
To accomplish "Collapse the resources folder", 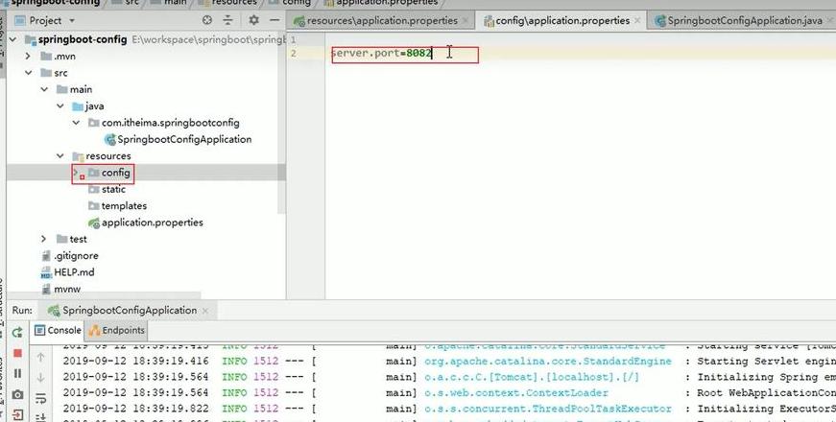I will [60, 155].
